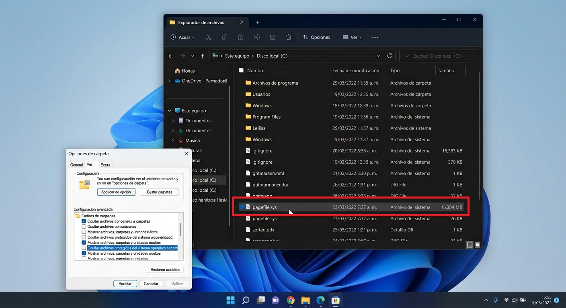Click the Copy icon in Explorer toolbar
566x308 pixels.
point(225,37)
